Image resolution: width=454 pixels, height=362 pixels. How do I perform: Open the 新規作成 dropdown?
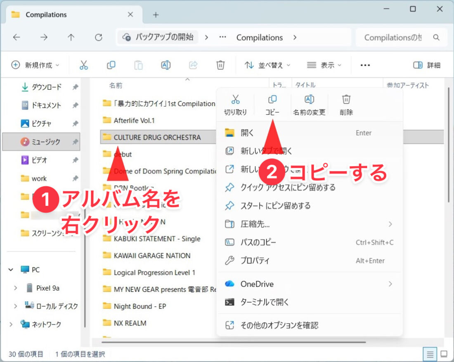pyautogui.click(x=35, y=65)
